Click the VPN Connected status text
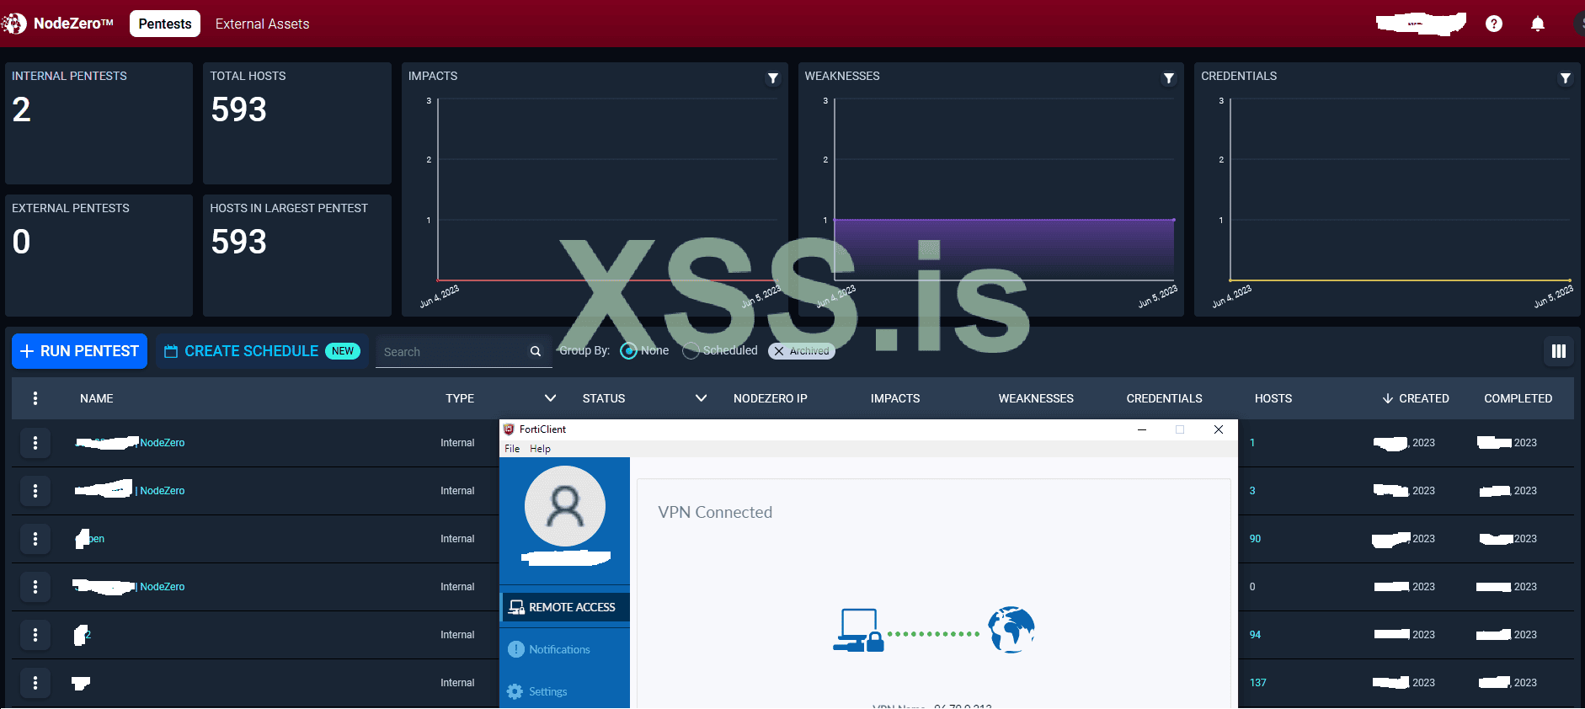This screenshot has width=1585, height=709. (715, 512)
